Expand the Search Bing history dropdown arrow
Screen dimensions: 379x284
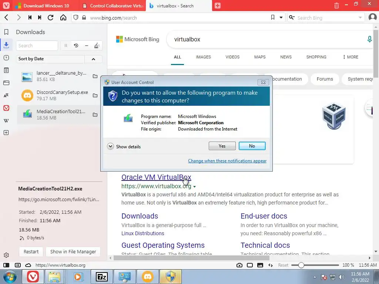pyautogui.click(x=360, y=17)
